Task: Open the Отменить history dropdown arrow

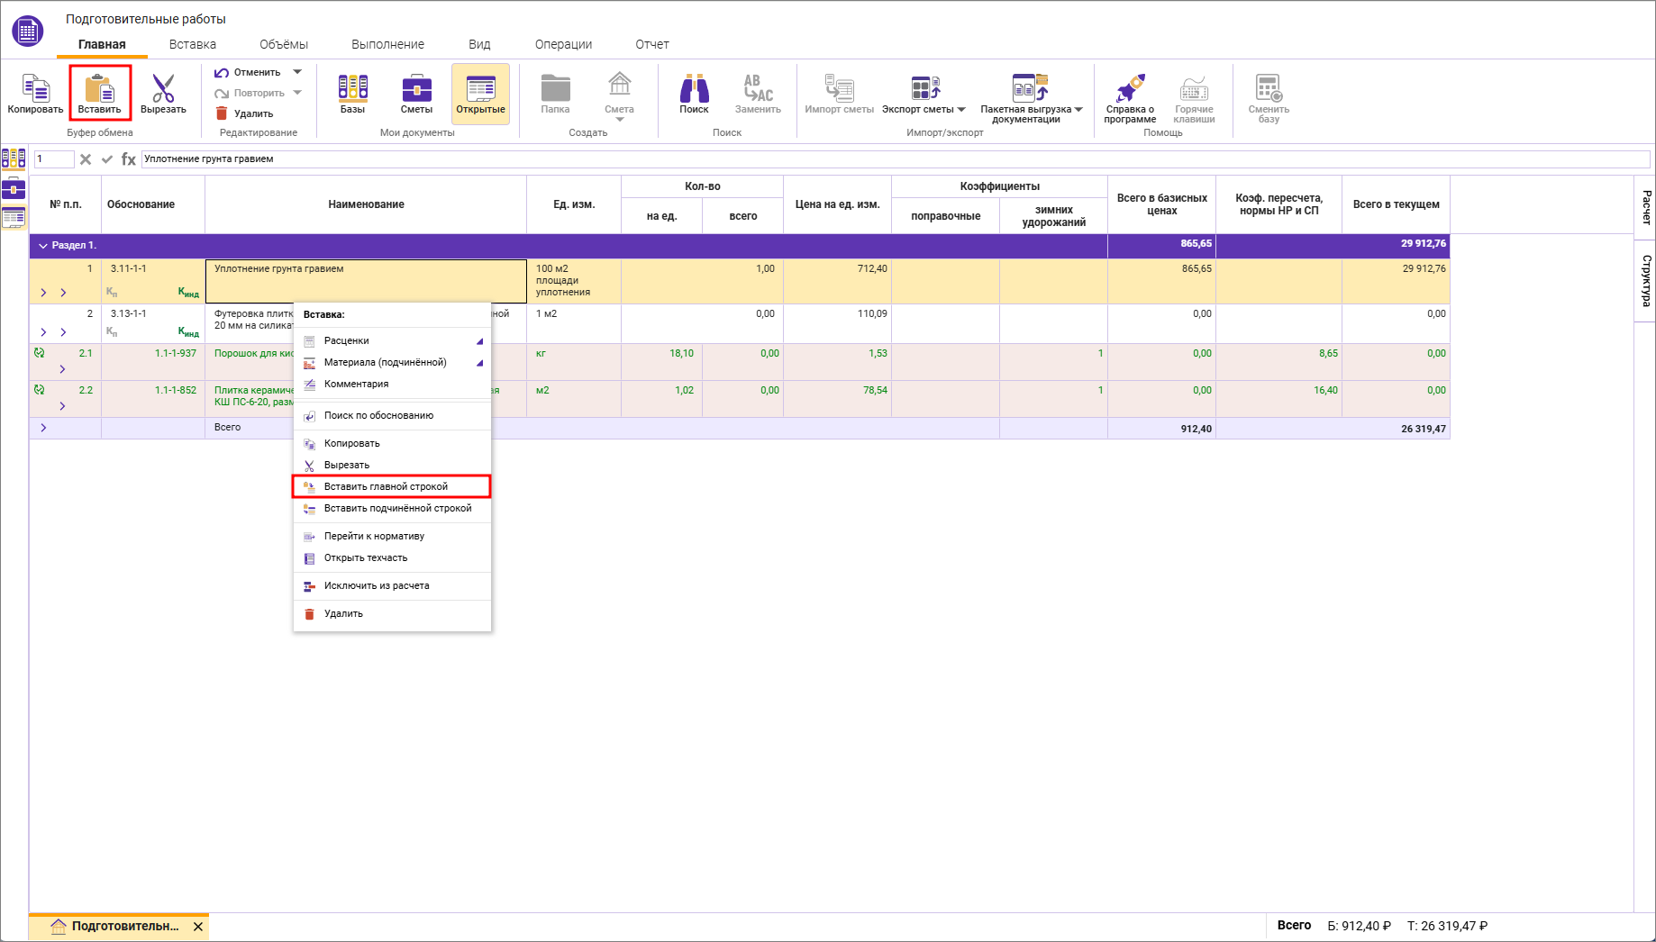Action: coord(297,72)
